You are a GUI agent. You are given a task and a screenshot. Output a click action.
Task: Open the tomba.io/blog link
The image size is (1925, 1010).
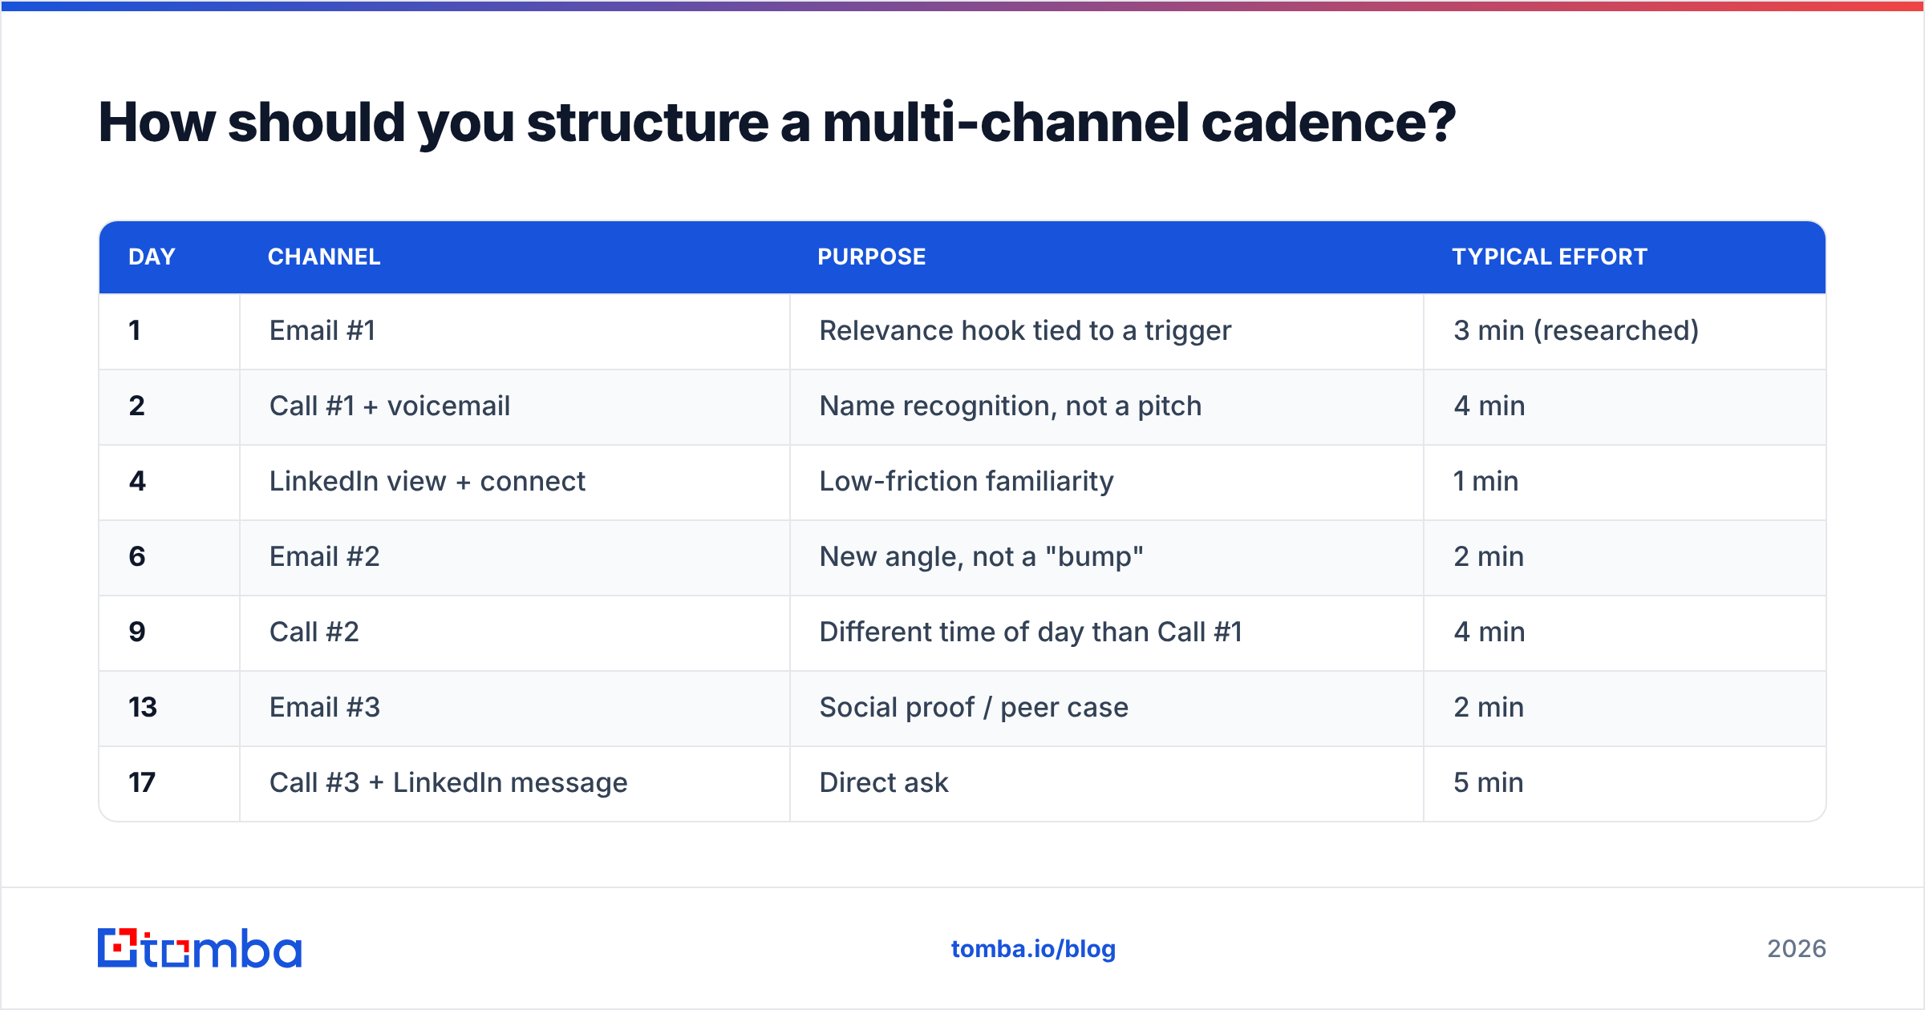1033,949
